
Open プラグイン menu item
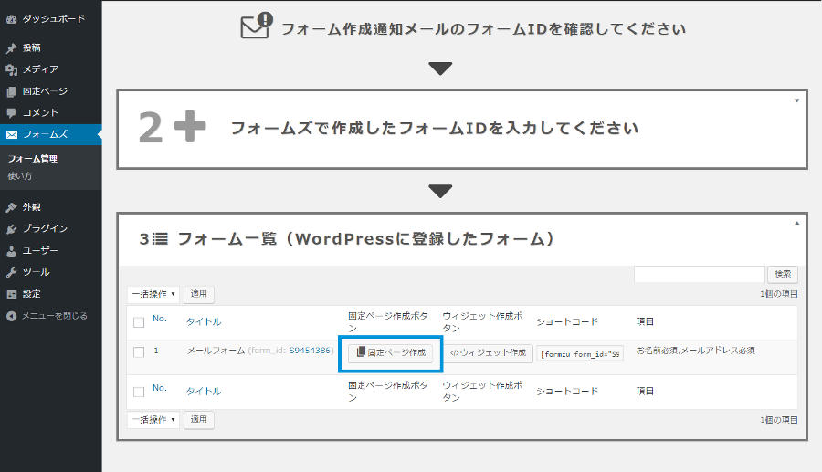point(45,228)
